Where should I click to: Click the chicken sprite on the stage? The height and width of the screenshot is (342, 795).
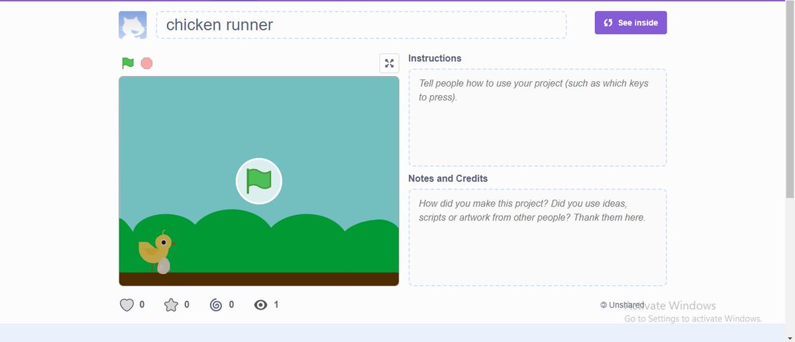click(156, 253)
